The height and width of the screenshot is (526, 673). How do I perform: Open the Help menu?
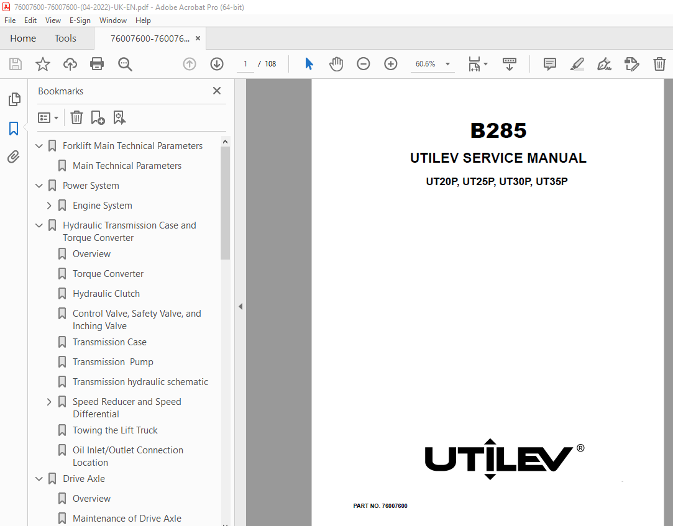click(x=143, y=20)
